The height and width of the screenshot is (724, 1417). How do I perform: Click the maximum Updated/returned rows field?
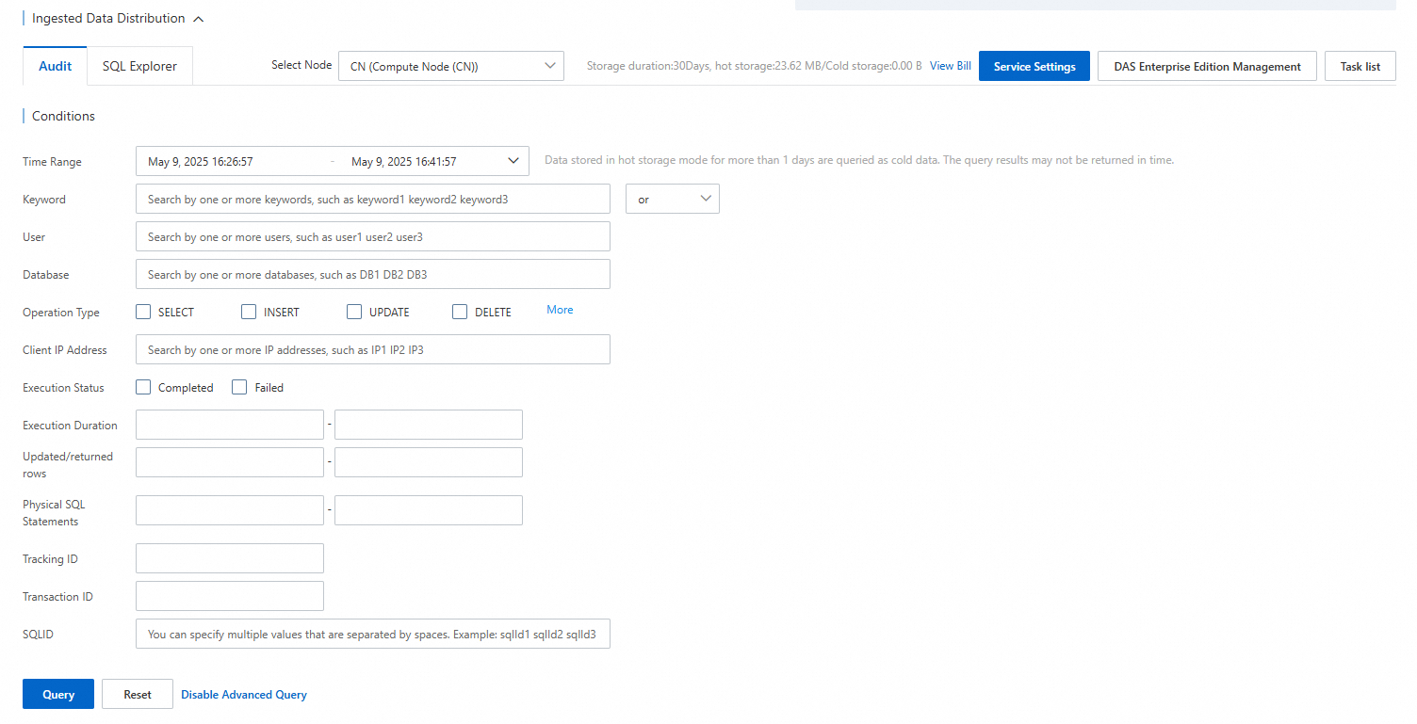[x=429, y=462]
